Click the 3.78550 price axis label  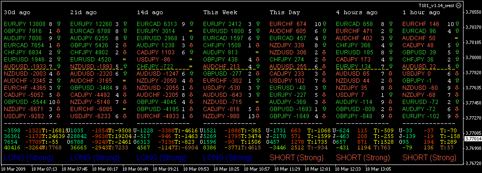click(x=473, y=12)
